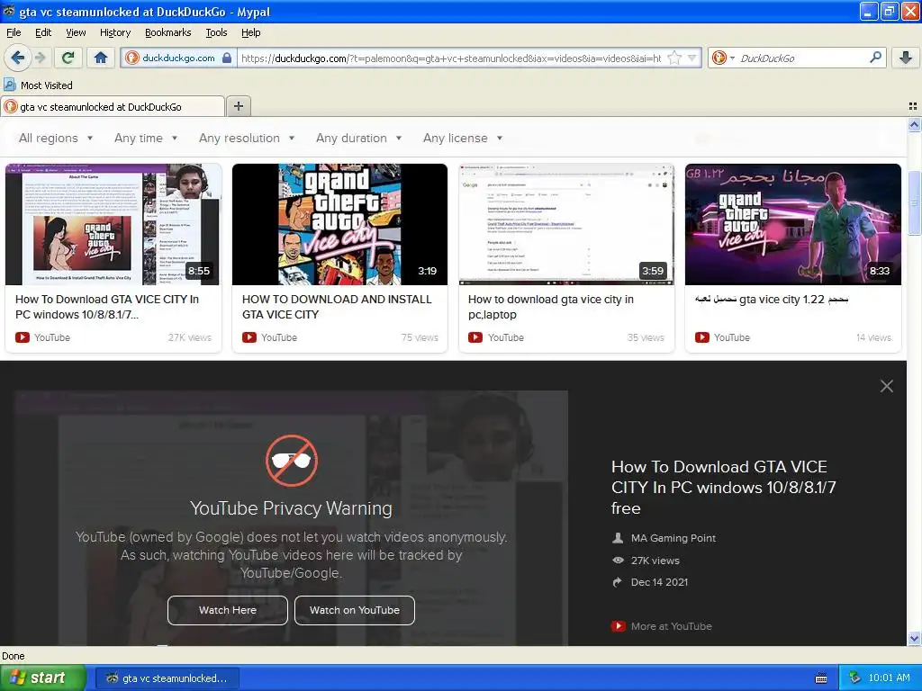Open the search engine selector dropdown
The image size is (922, 691).
(723, 58)
